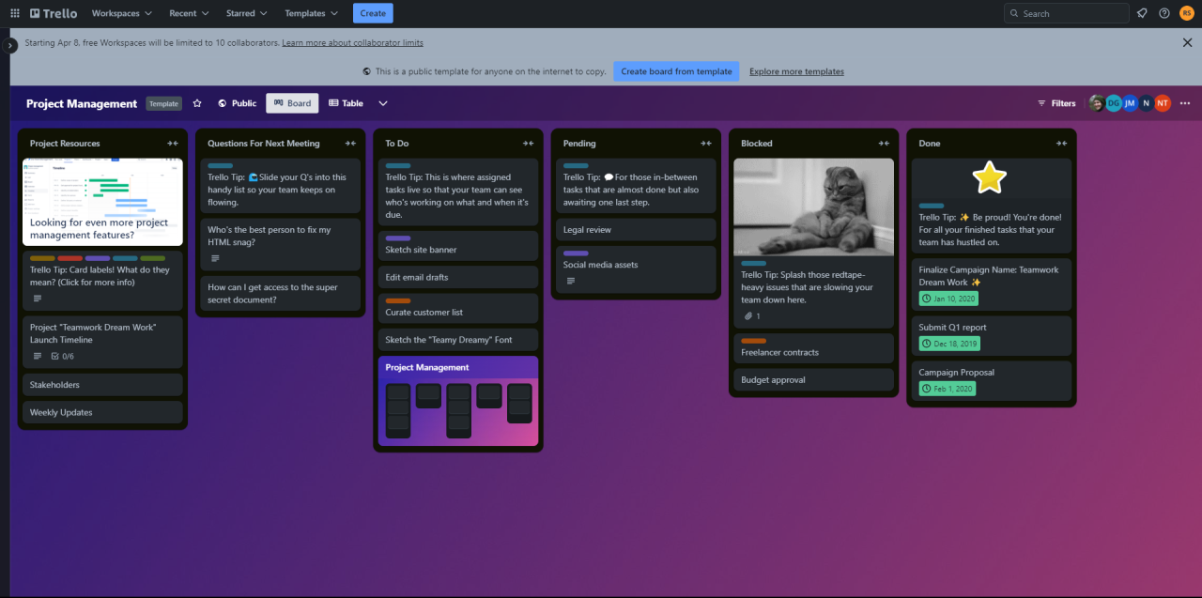Viewport: 1202px width, 598px height.
Task: Collapse the Project Resources list
Action: (173, 144)
